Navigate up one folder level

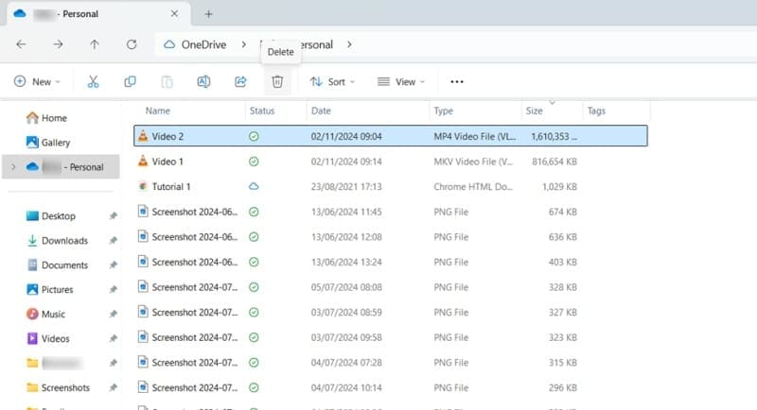coord(95,44)
